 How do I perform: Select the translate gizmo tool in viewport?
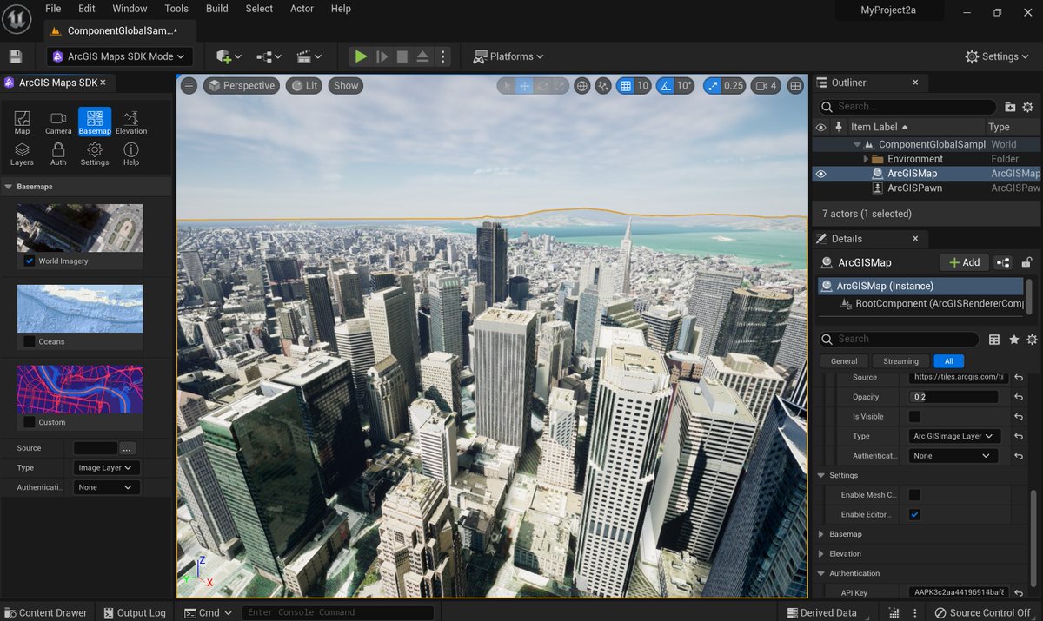(525, 86)
